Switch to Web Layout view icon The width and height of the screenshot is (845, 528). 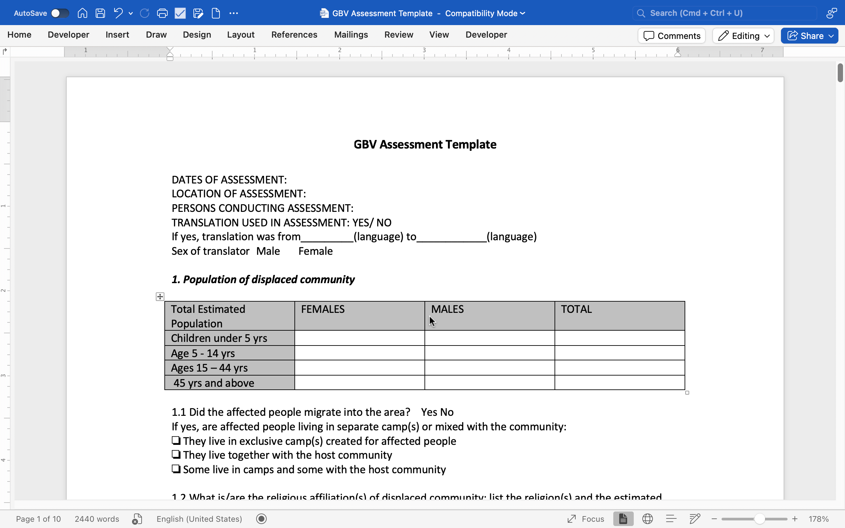click(647, 519)
